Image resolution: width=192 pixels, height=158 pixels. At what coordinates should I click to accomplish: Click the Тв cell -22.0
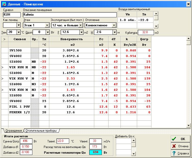(145, 20)
